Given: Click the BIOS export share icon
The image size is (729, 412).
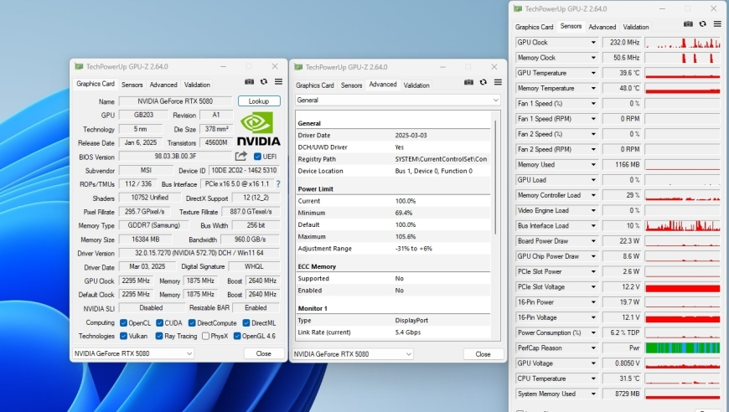Looking at the screenshot, I should point(240,157).
